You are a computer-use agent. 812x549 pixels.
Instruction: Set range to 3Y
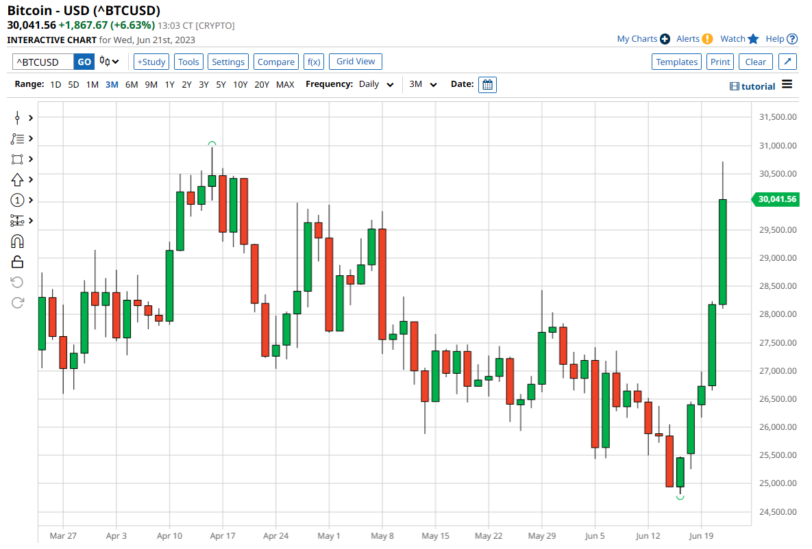204,84
